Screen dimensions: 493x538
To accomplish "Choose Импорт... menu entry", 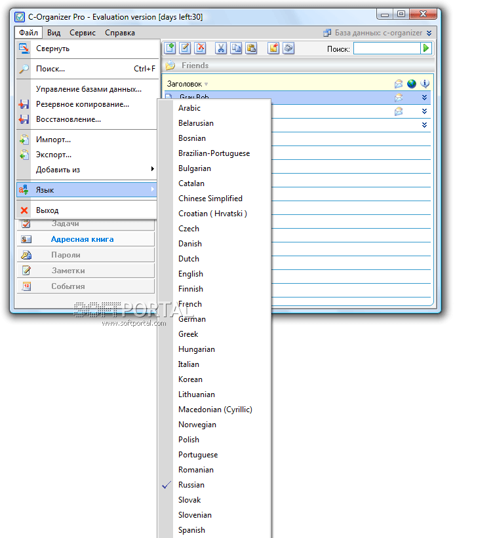I will pyautogui.click(x=87, y=140).
